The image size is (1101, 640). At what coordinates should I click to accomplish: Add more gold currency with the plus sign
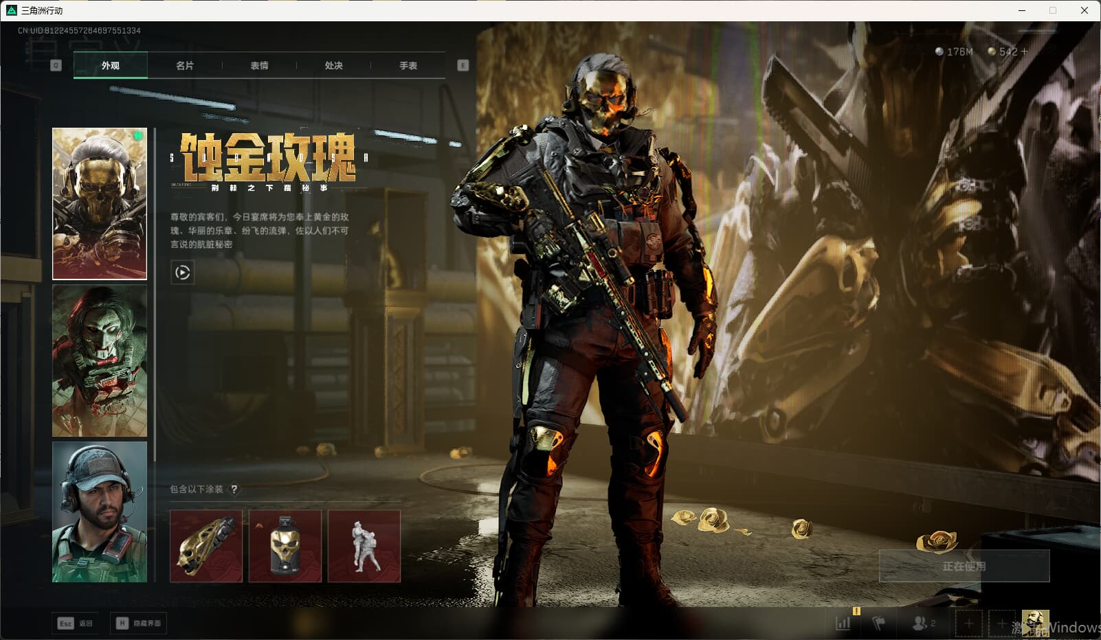(x=1024, y=52)
